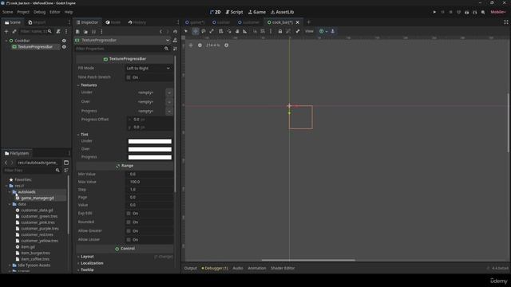Pick the Progress tint color
The image size is (511, 287).
(x=149, y=158)
